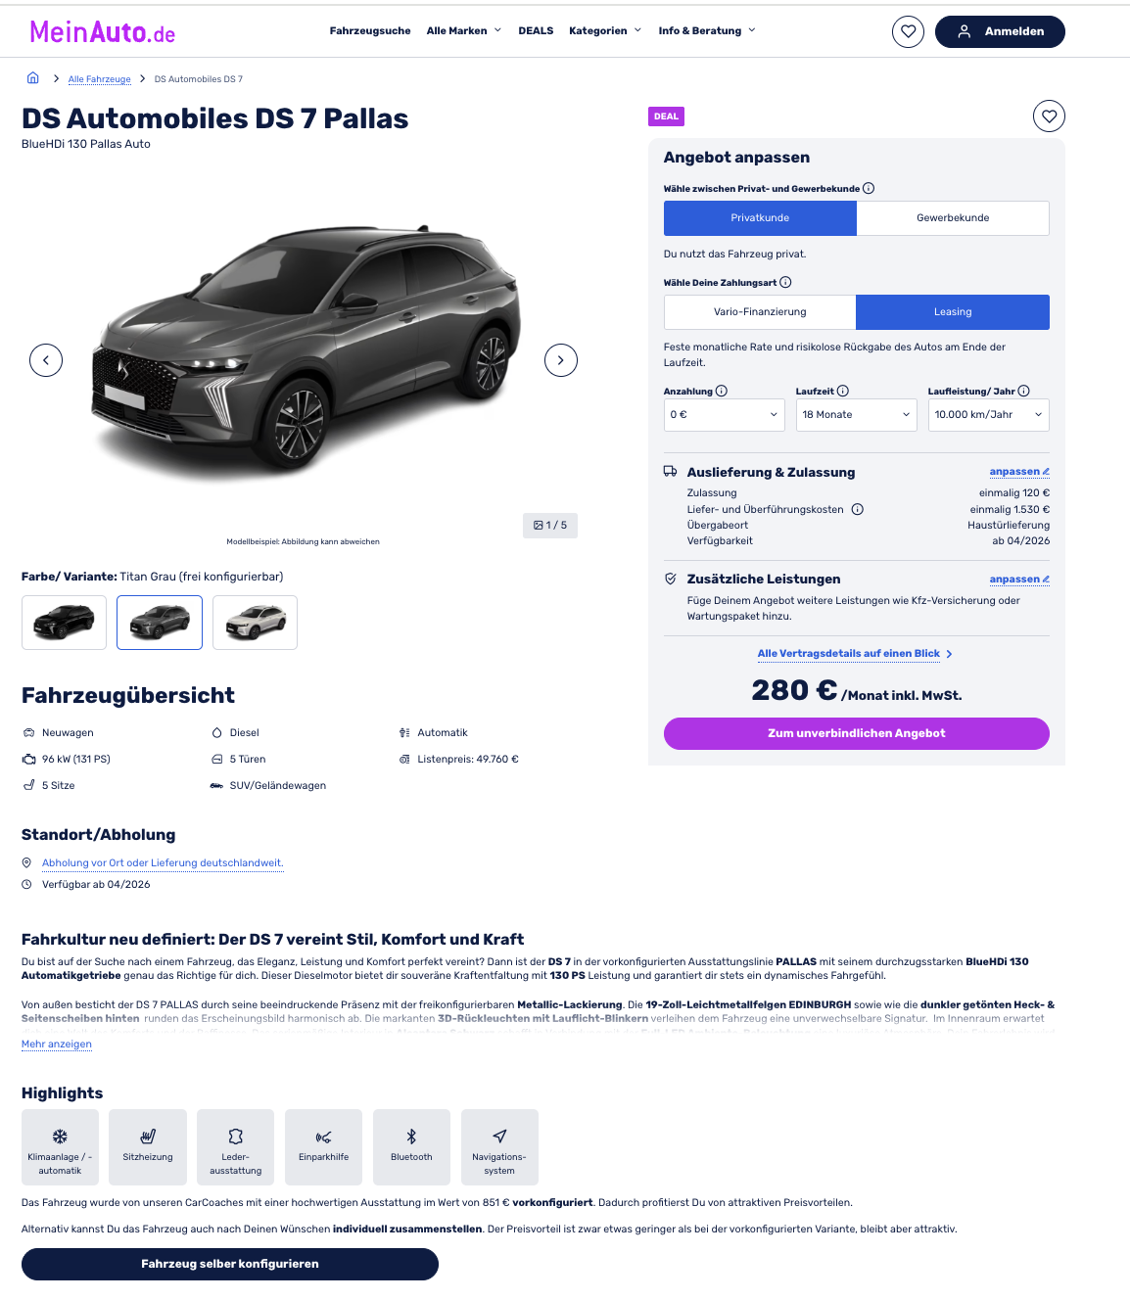Open the DEALS navigation item
This screenshot has height=1300, width=1130.
click(536, 31)
